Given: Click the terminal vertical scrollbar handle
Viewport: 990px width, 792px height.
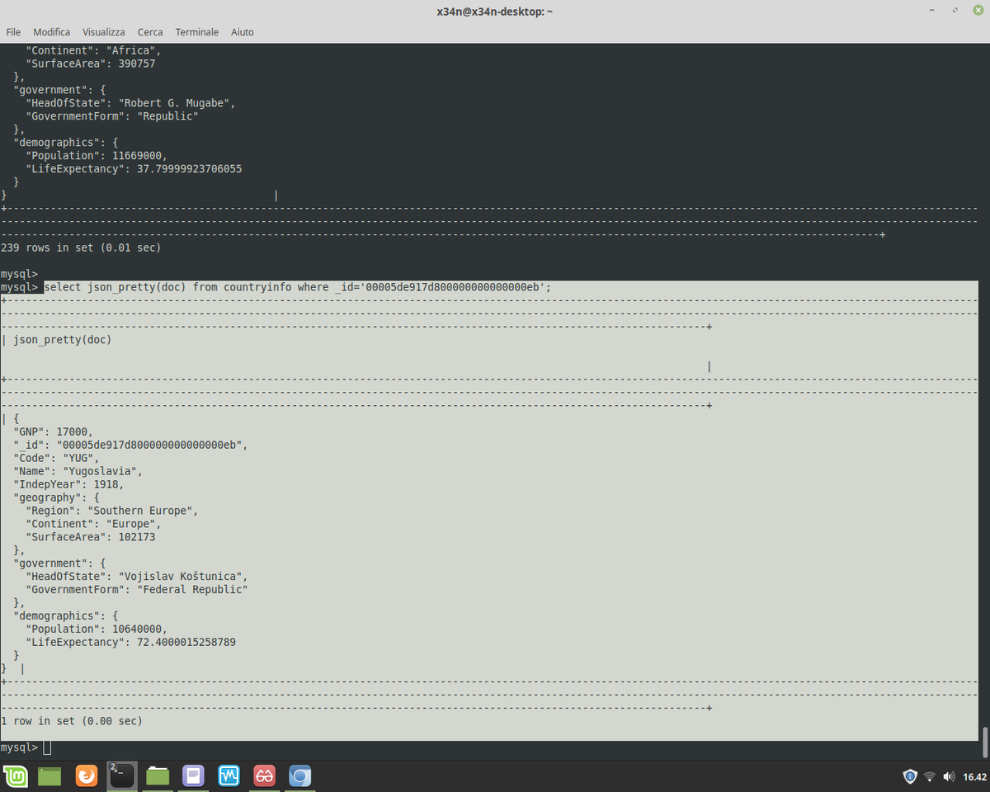Looking at the screenshot, I should [985, 741].
